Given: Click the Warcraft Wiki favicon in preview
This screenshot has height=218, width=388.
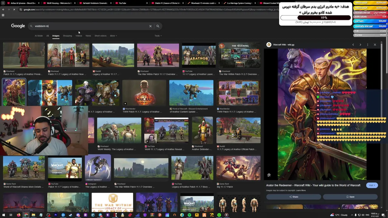Looking at the screenshot, I should [x=269, y=45].
